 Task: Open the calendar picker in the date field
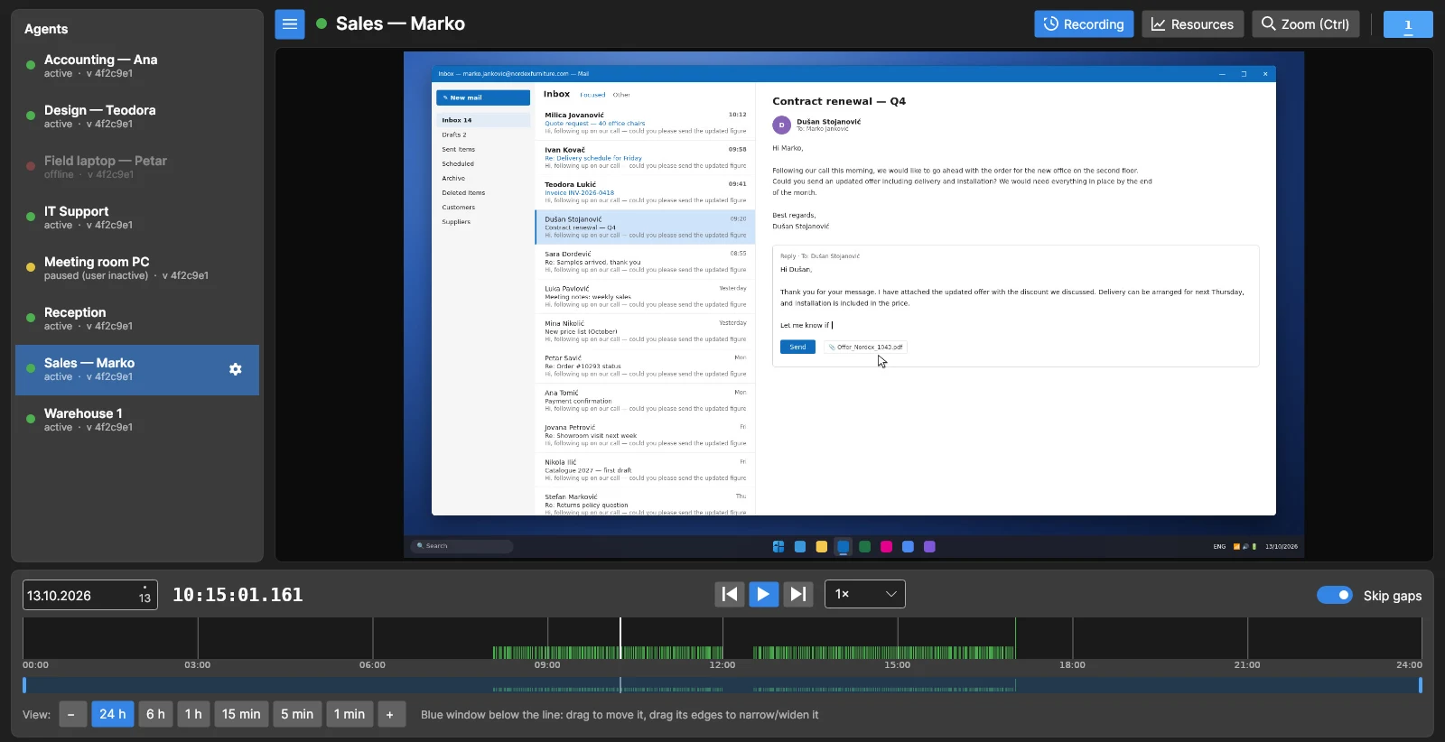144,596
